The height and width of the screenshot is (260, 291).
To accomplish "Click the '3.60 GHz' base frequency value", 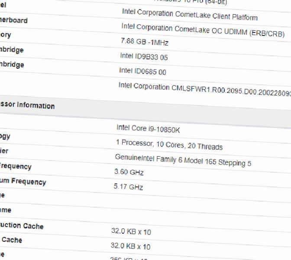I will point(129,172).
